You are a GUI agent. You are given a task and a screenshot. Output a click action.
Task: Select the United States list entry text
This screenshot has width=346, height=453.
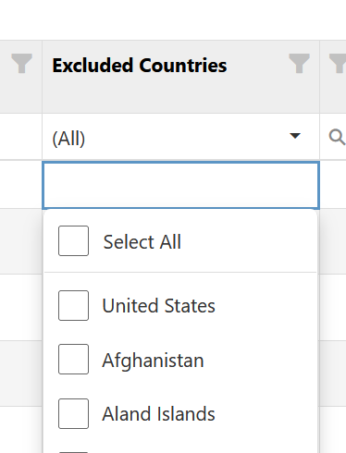pyautogui.click(x=158, y=306)
